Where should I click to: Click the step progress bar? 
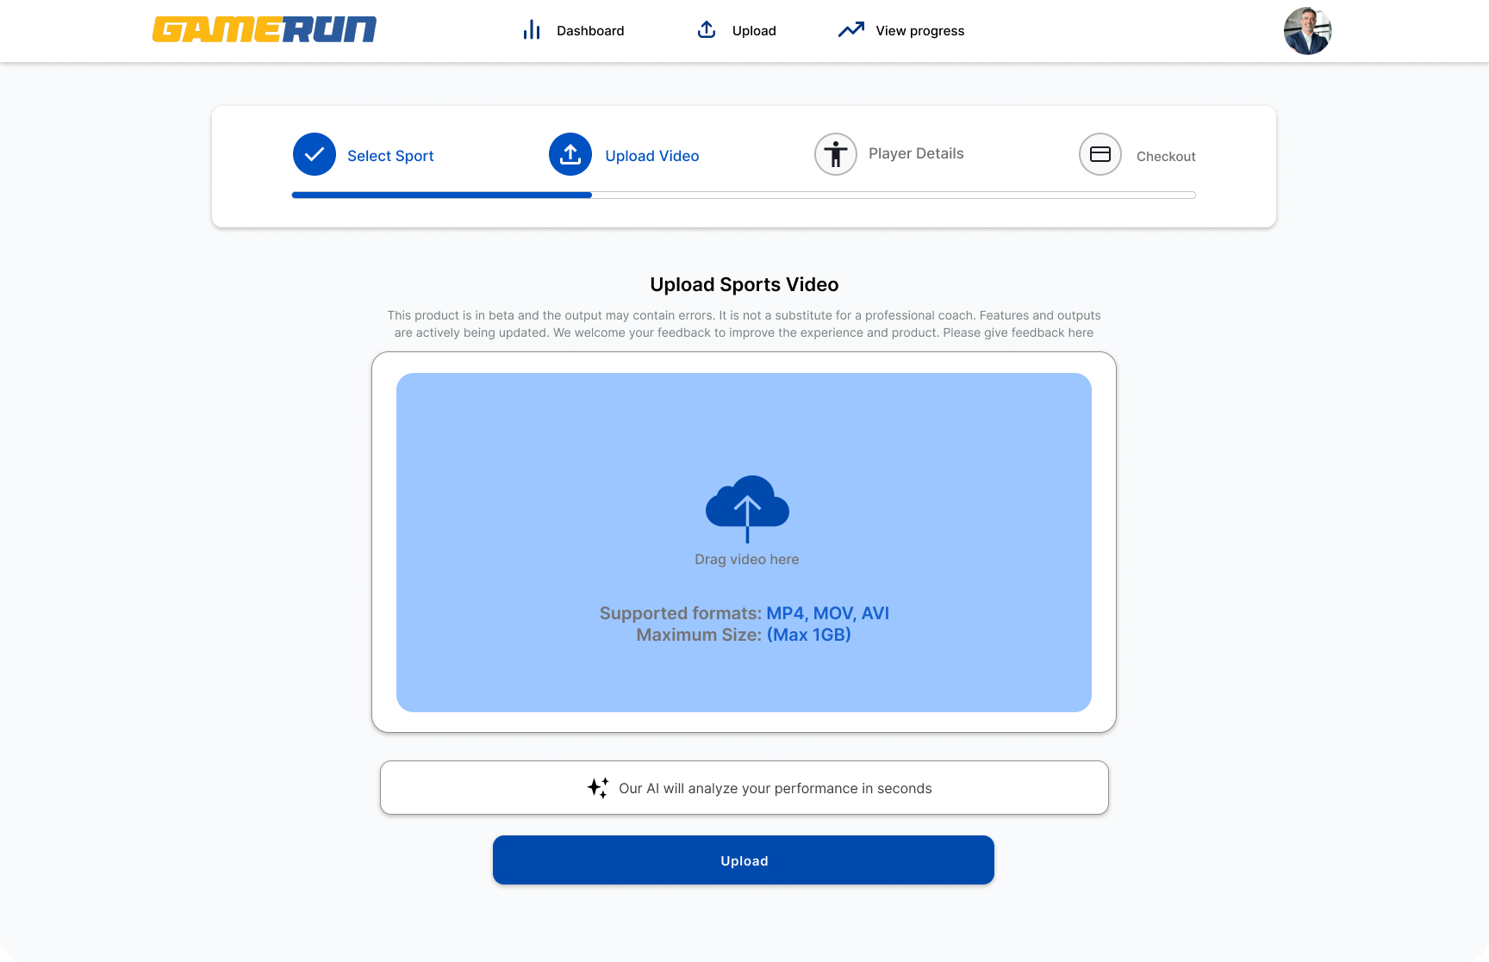tap(744, 196)
